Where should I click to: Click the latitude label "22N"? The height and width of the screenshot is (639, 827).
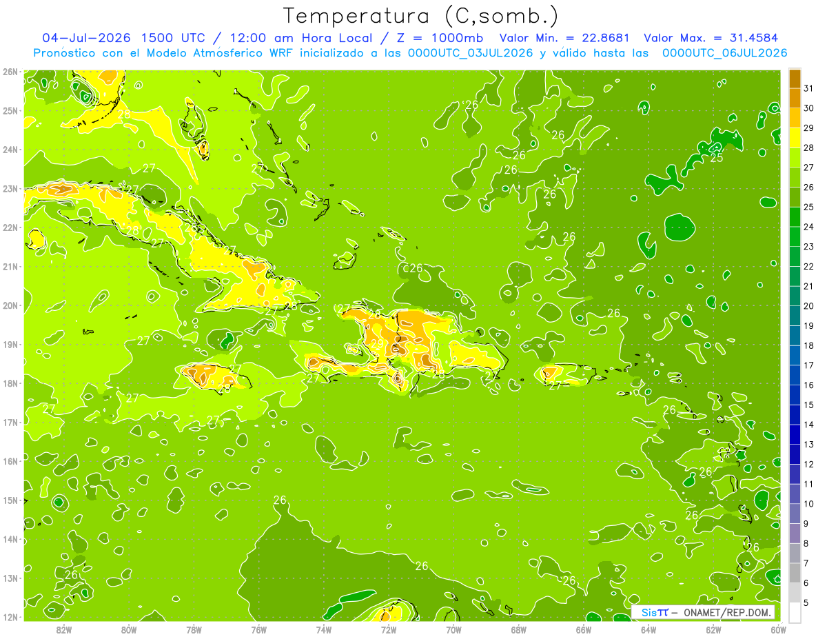point(10,227)
